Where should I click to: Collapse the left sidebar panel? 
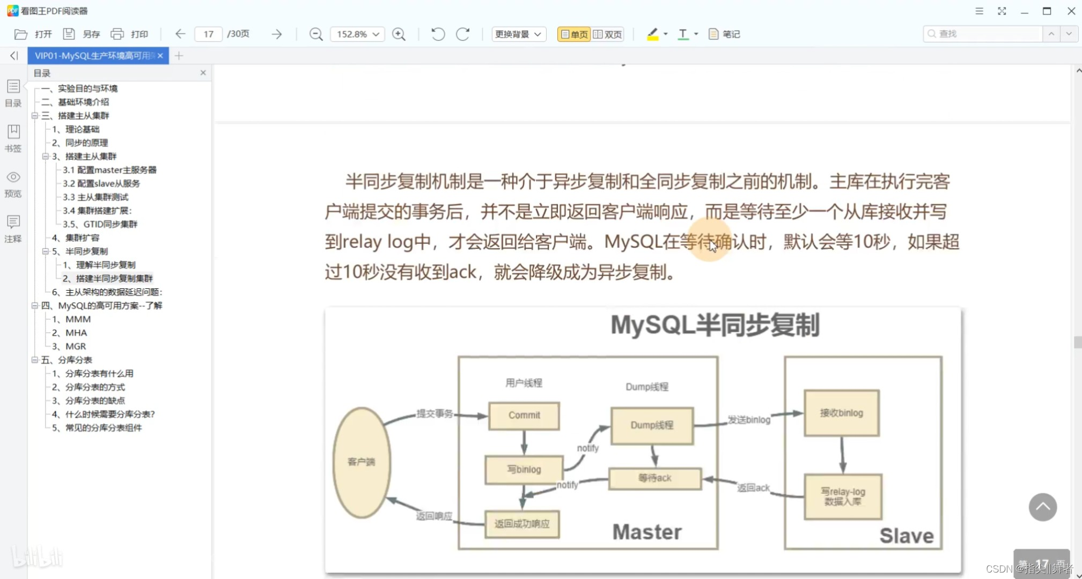[14, 56]
